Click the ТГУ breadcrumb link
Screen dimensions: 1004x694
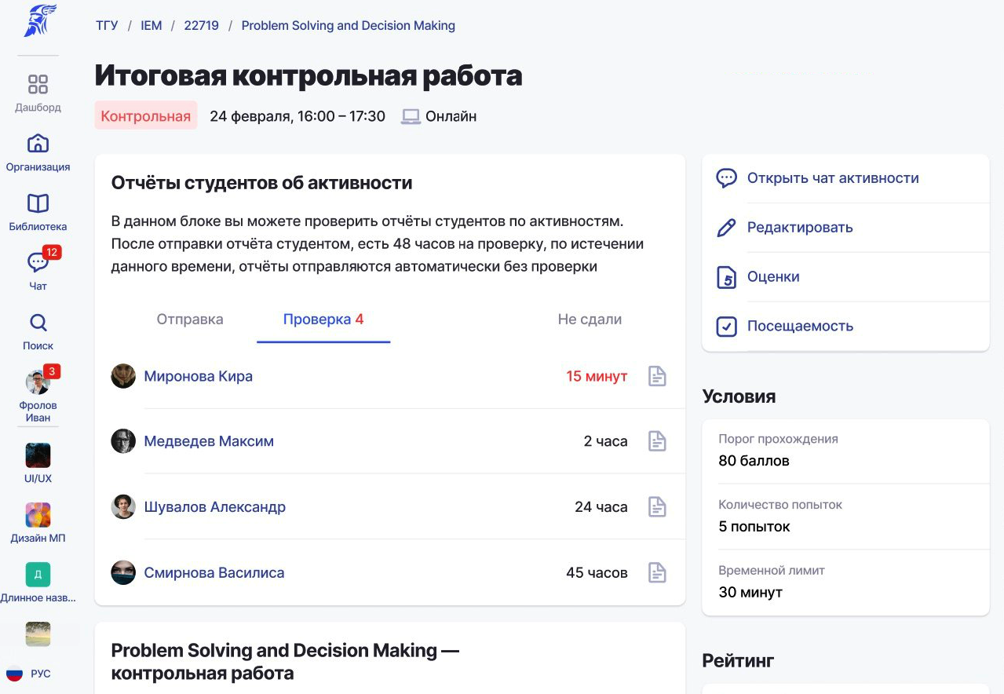107,25
